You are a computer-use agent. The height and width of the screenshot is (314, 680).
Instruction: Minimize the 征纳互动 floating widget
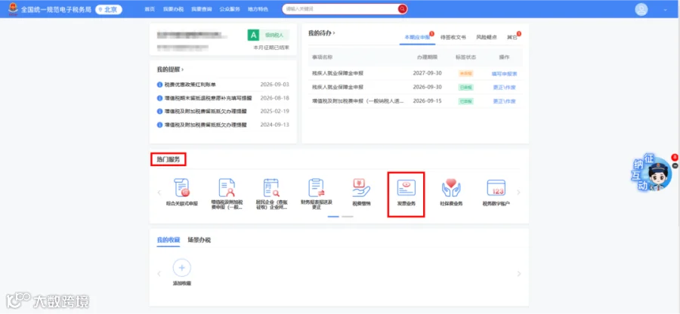pyautogui.click(x=675, y=166)
